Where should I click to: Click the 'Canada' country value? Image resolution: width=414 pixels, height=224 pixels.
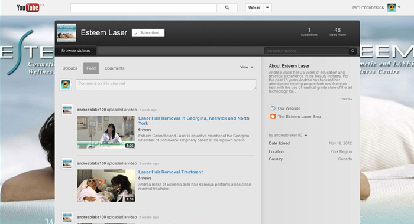tap(345, 159)
